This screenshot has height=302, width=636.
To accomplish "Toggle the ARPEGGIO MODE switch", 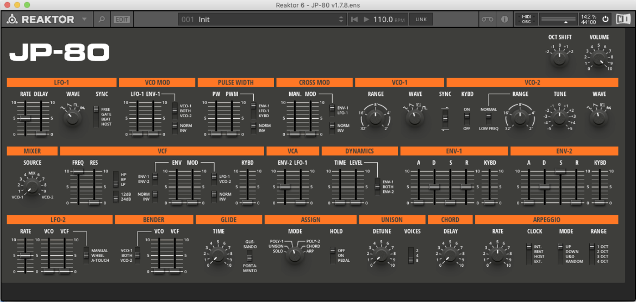I will click(x=560, y=254).
